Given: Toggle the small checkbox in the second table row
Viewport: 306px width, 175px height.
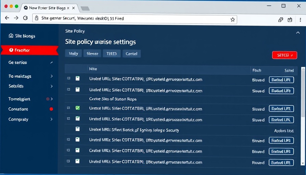Looking at the screenshot, I should pyautogui.click(x=69, y=90).
